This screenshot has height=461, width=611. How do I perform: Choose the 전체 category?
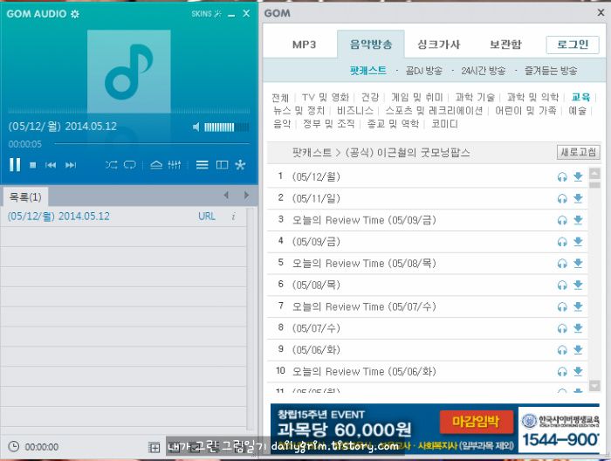click(280, 98)
